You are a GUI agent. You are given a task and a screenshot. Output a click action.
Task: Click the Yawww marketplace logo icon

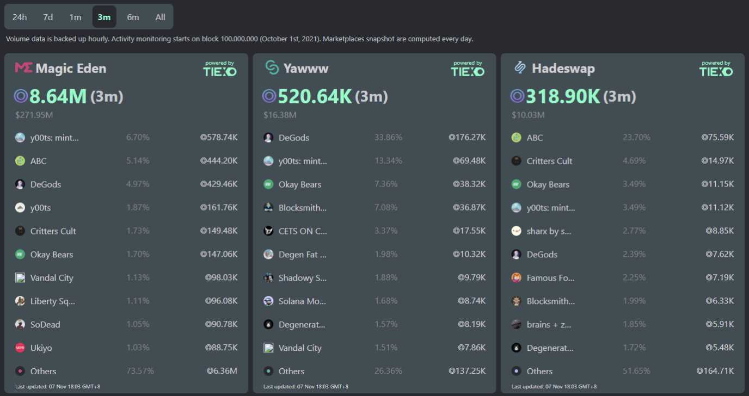pyautogui.click(x=272, y=67)
